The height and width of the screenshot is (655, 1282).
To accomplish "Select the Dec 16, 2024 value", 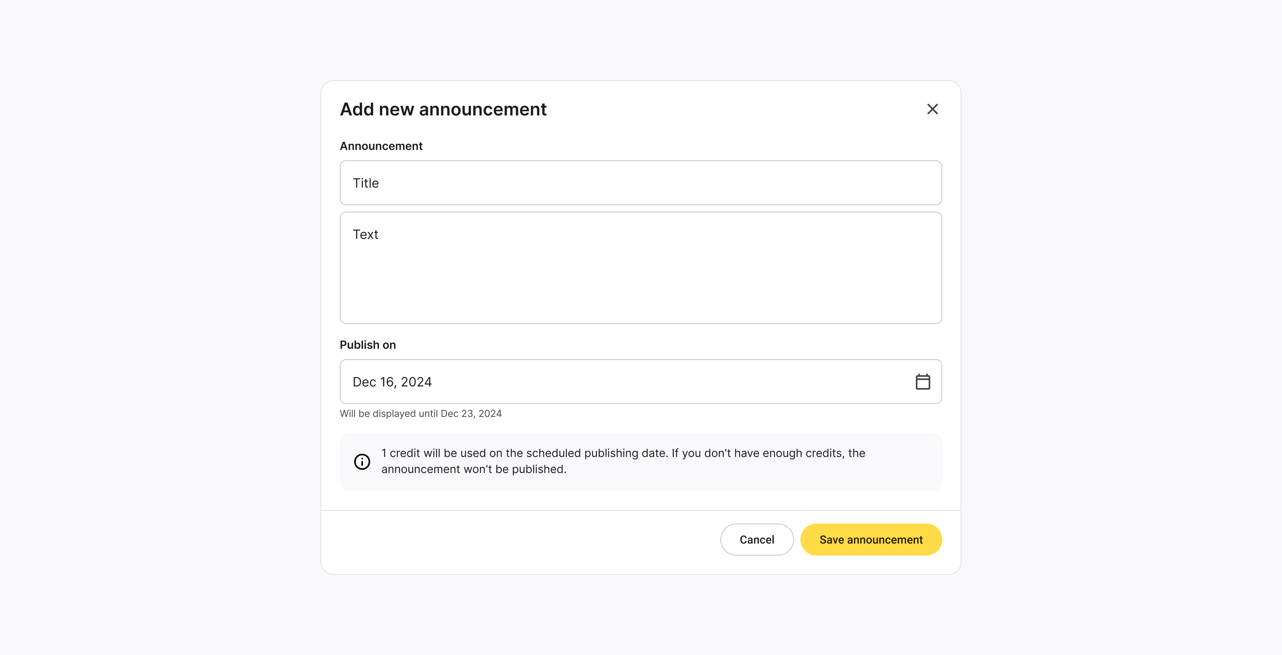I will point(392,382).
